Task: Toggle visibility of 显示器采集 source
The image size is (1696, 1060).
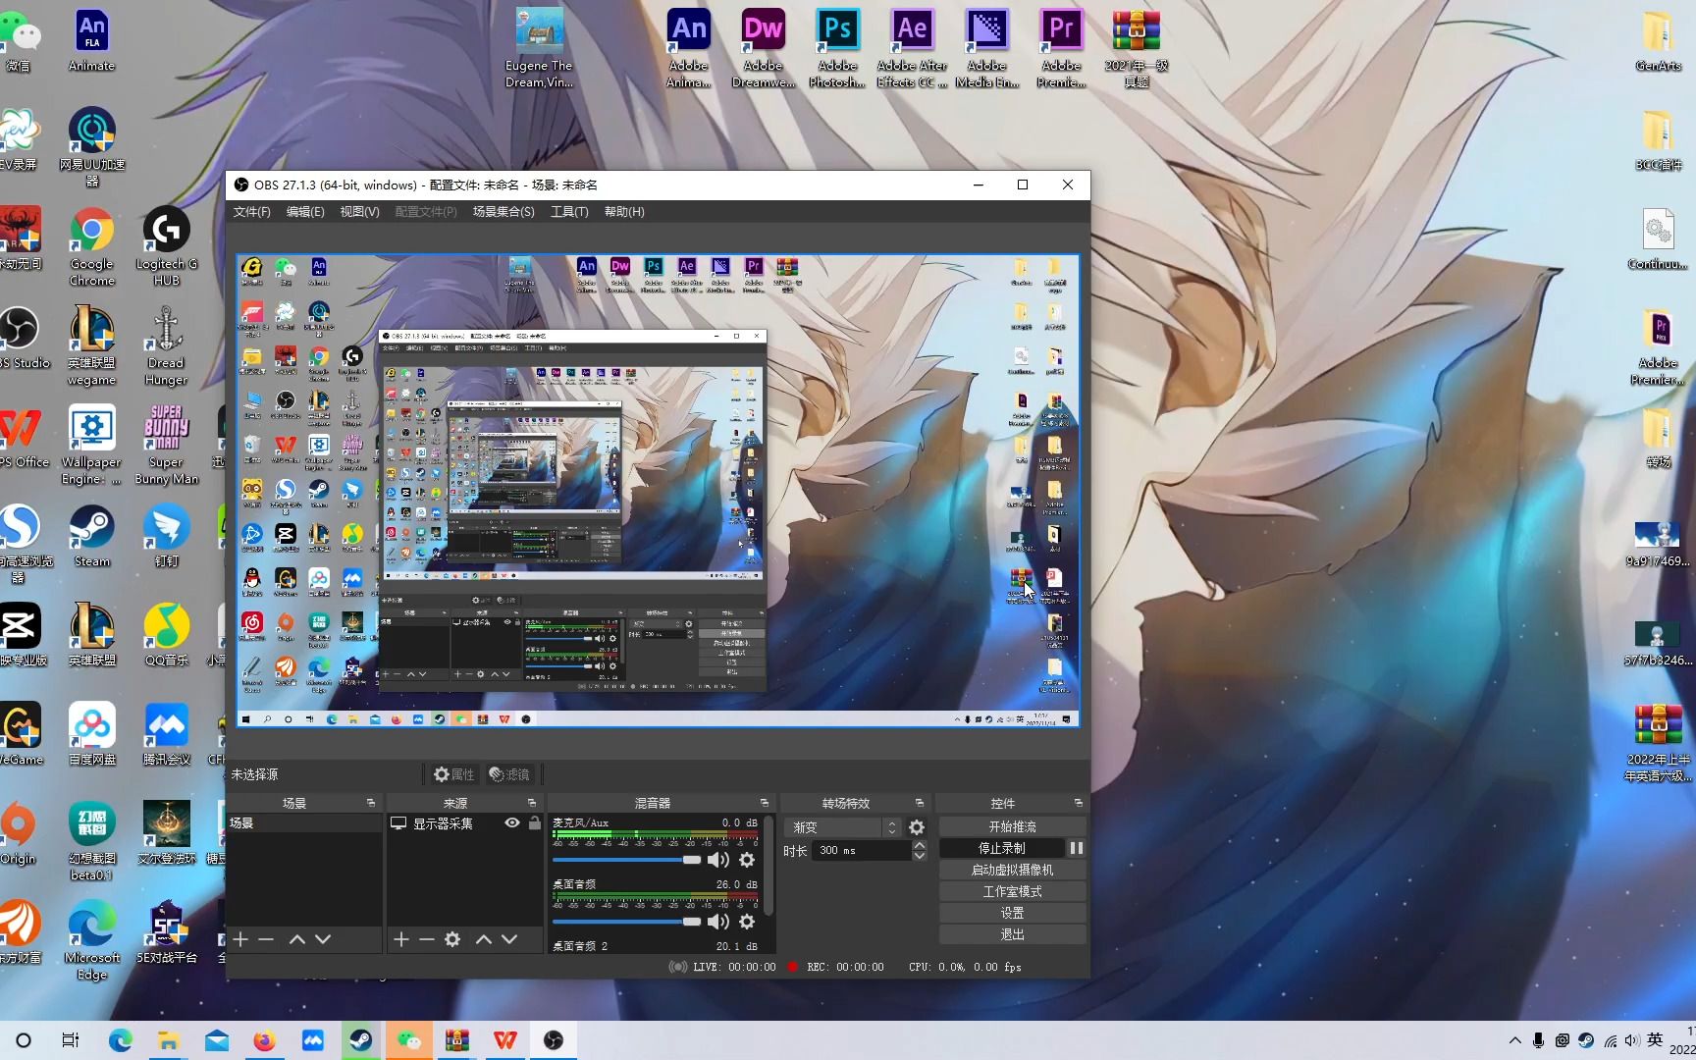Action: [512, 823]
